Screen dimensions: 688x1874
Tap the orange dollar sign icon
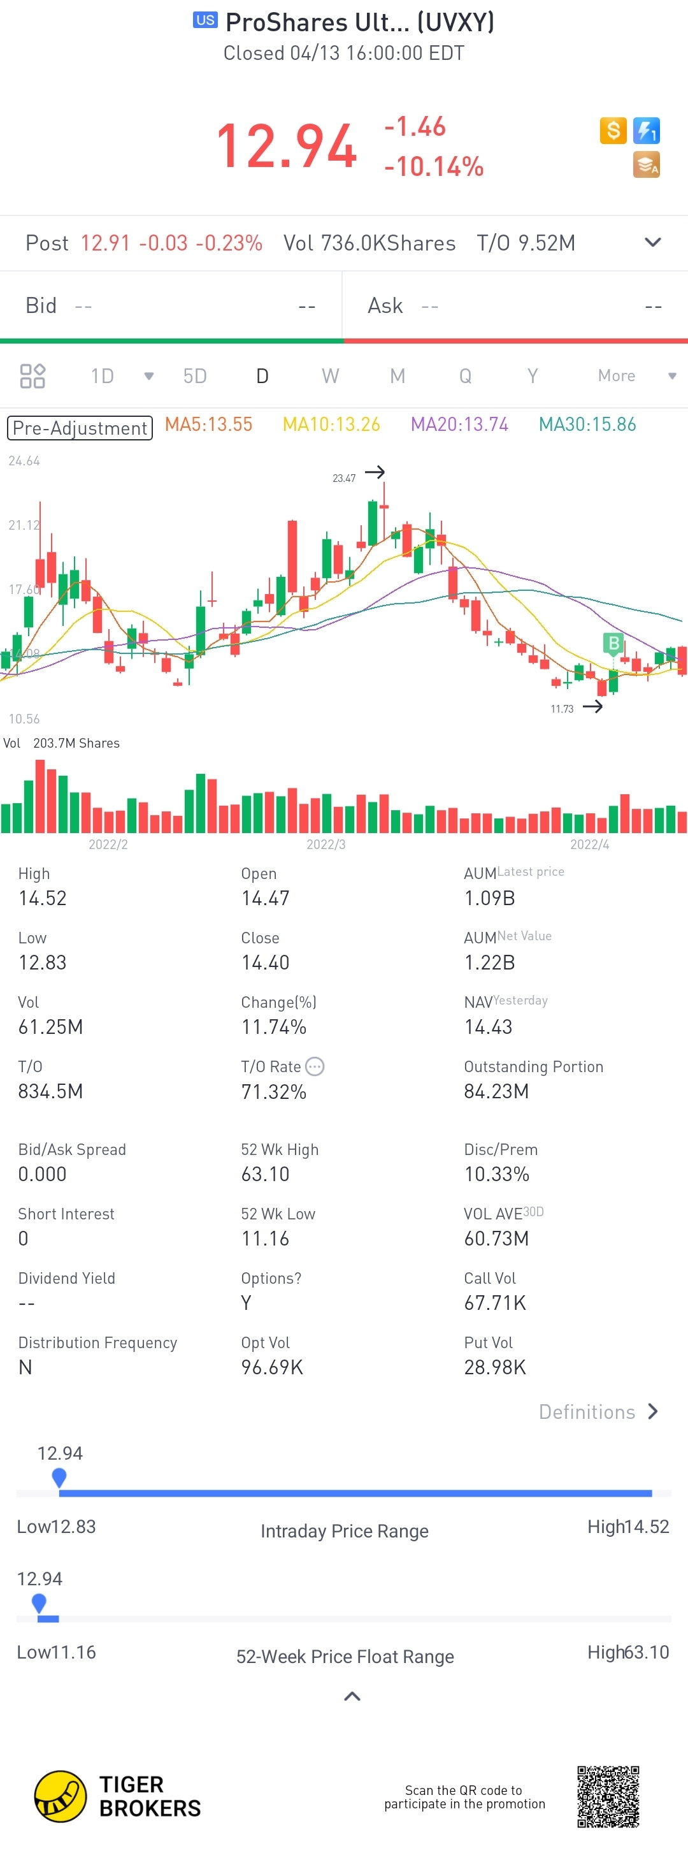[x=613, y=130]
